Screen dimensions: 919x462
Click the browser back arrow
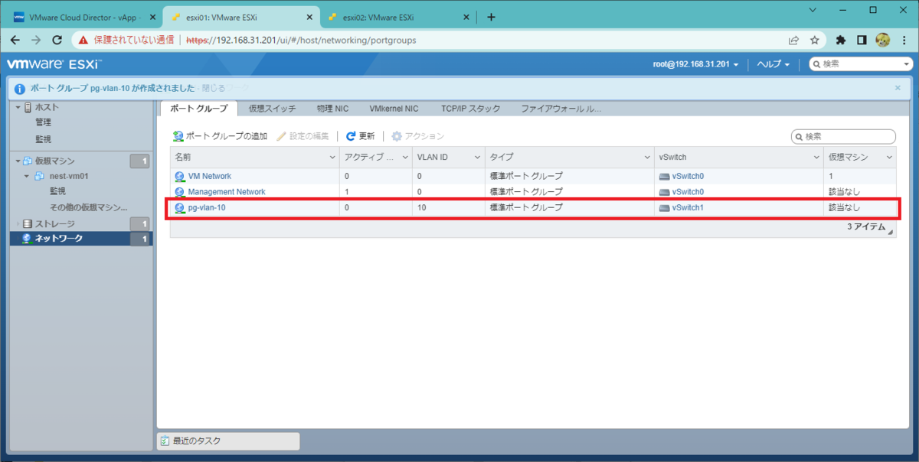pos(15,40)
